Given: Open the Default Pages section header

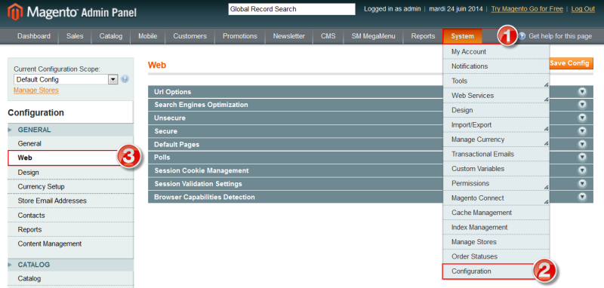Looking at the screenshot, I should coord(371,145).
